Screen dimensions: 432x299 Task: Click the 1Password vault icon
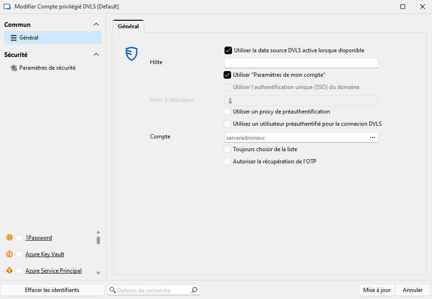[x=9, y=237]
